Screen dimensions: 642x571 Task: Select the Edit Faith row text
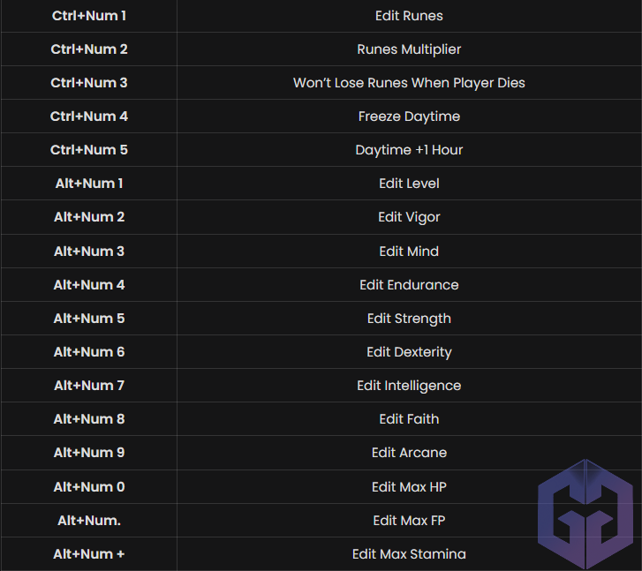point(409,419)
